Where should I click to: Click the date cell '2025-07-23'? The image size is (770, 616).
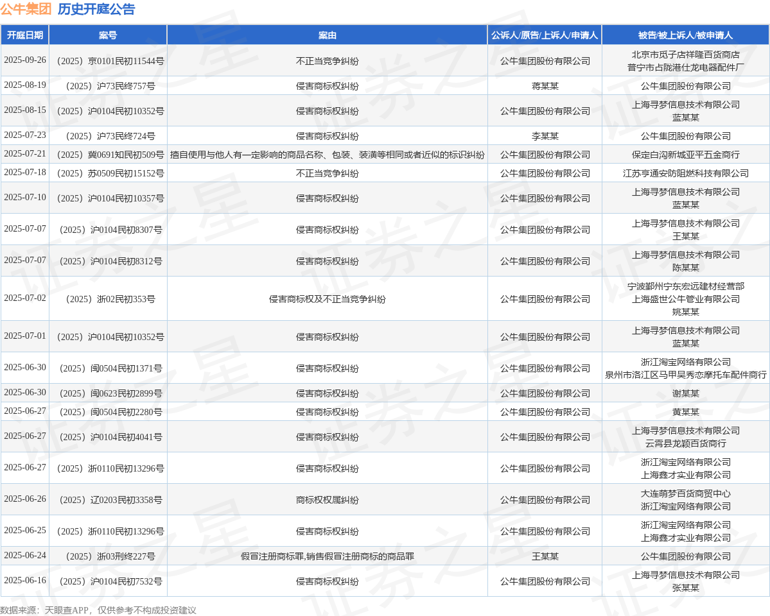point(25,135)
